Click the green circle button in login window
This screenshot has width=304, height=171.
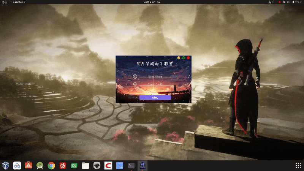tap(184, 58)
